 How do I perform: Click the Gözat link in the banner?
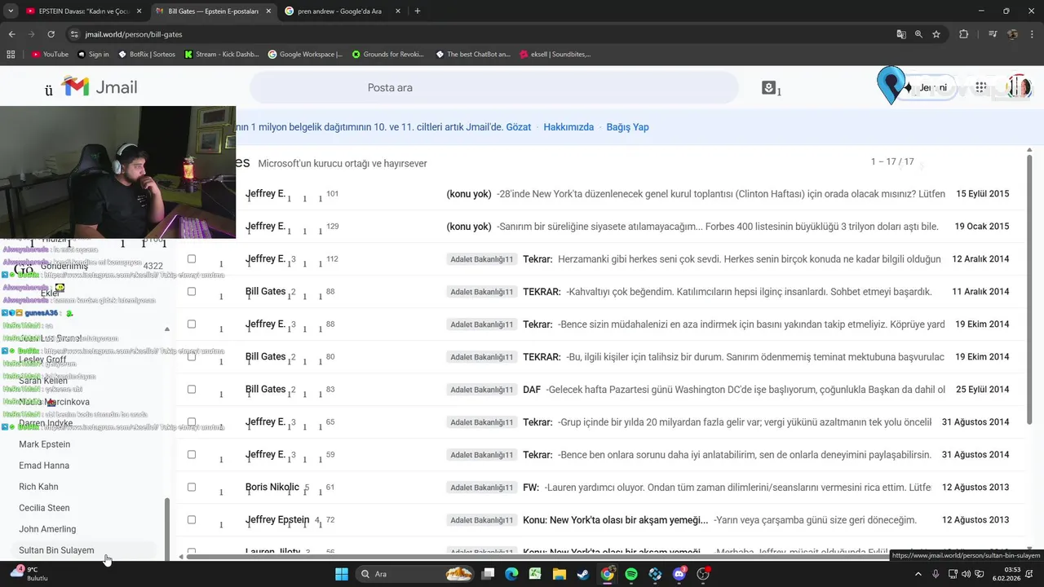[x=519, y=127]
